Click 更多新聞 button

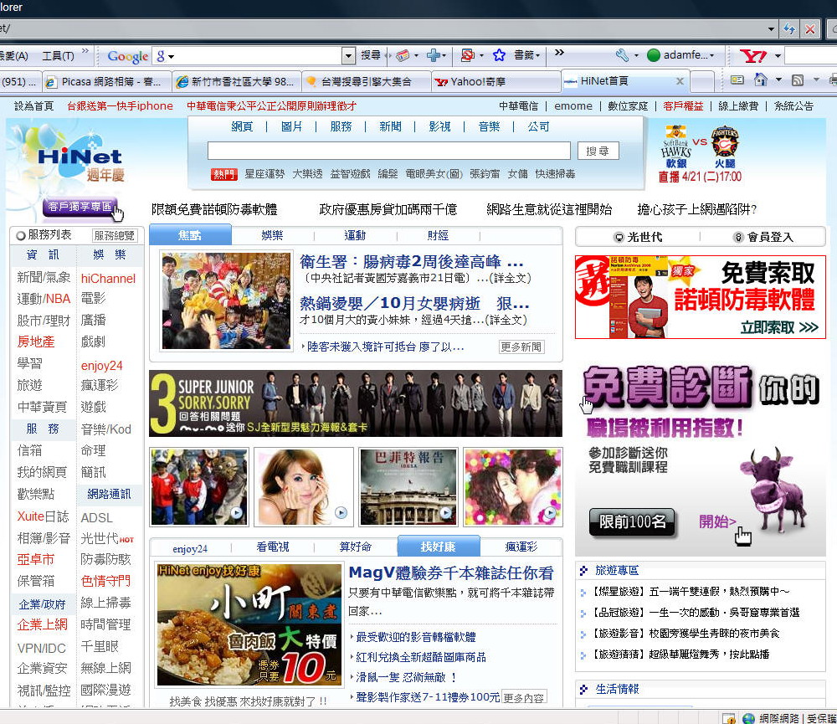coord(521,347)
